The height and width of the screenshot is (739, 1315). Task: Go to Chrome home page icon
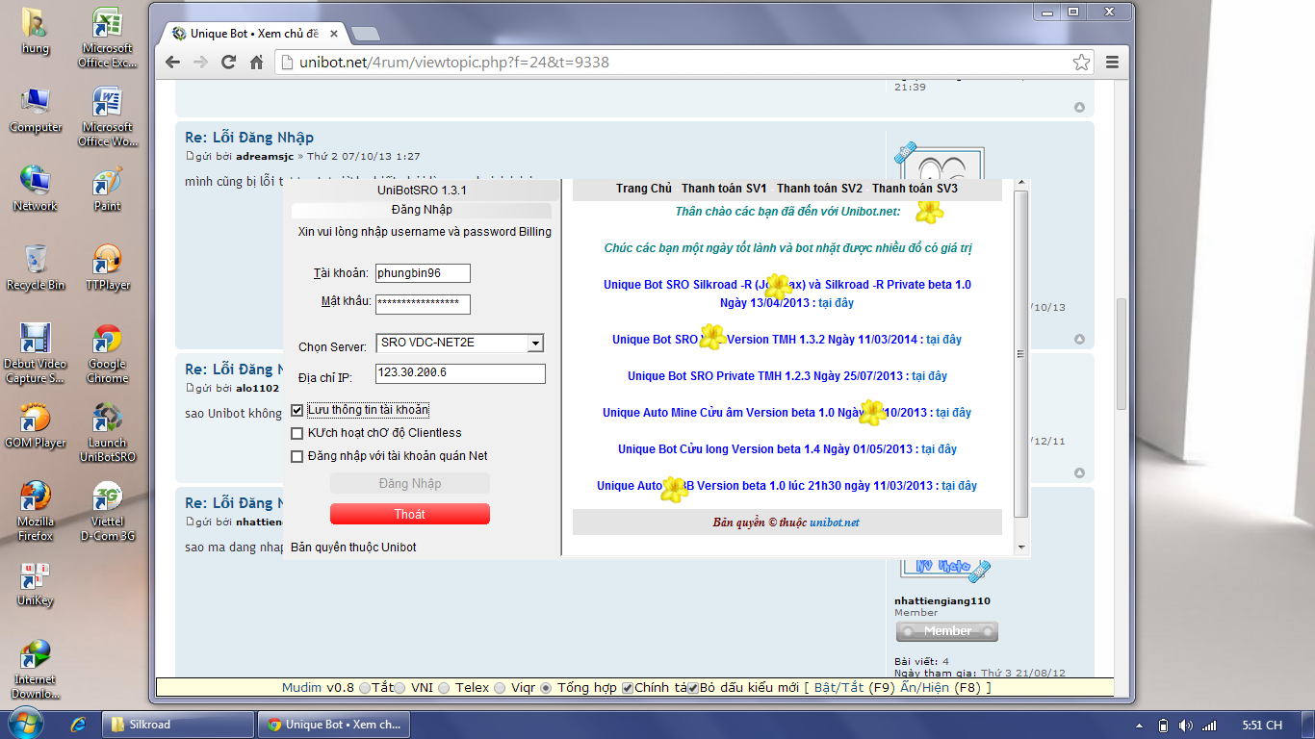(256, 63)
